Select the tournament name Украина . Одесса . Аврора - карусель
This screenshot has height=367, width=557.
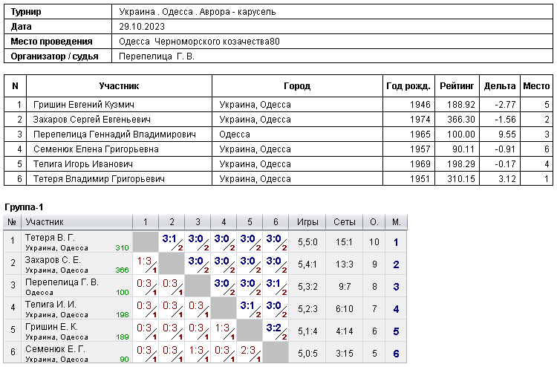pos(197,12)
